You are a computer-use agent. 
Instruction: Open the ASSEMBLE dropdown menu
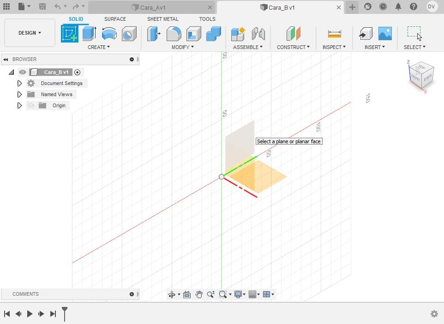pyautogui.click(x=248, y=47)
